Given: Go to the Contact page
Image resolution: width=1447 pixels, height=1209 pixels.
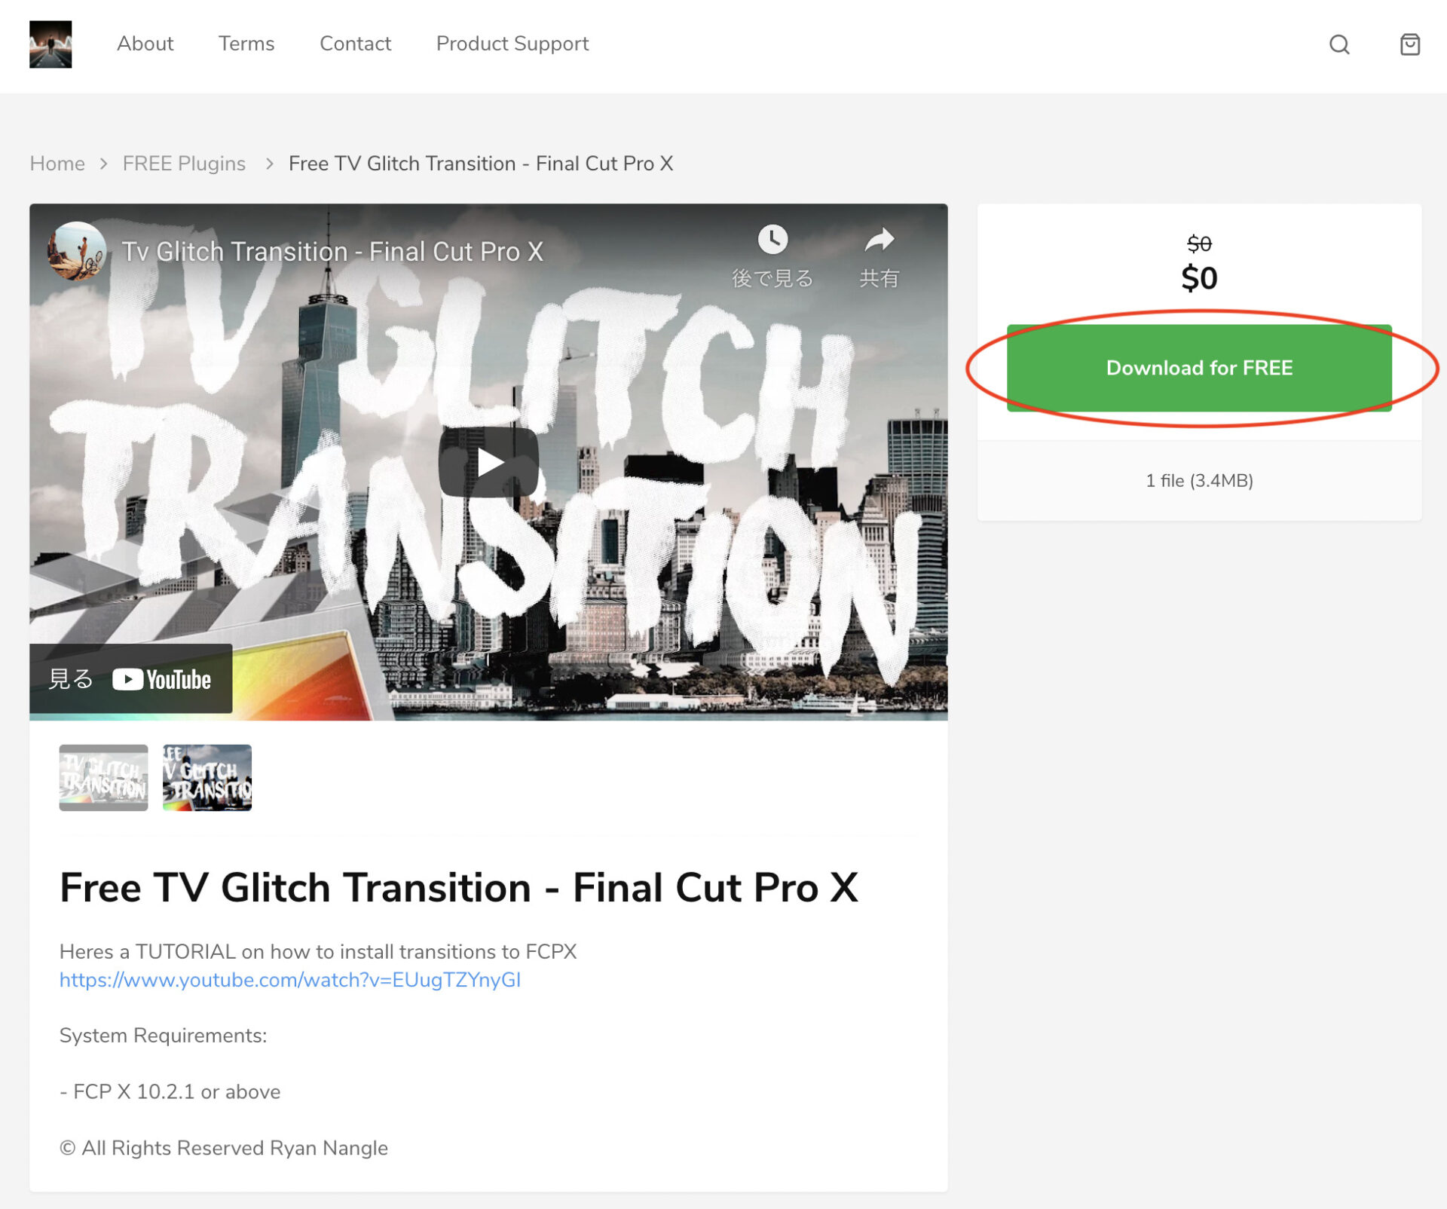Looking at the screenshot, I should tap(355, 44).
